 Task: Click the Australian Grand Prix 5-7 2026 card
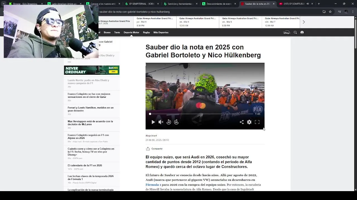(116, 22)
